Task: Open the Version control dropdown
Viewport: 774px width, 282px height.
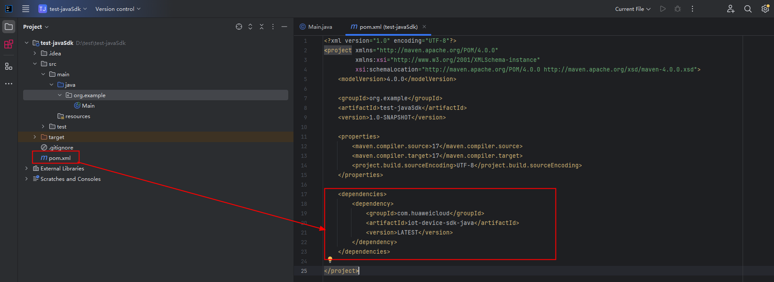Action: coord(118,9)
